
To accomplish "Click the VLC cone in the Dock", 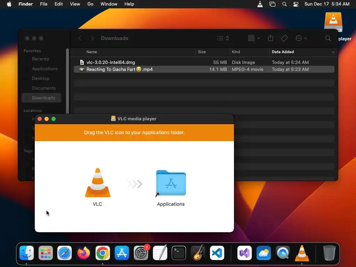I will [302, 253].
